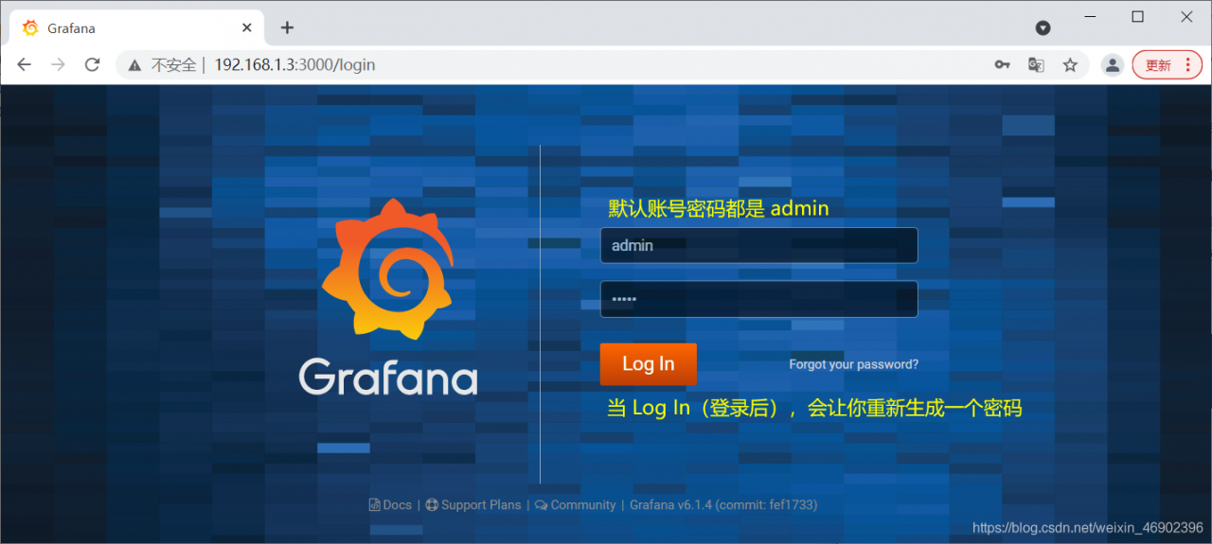Open the Forgot your password link
The width and height of the screenshot is (1212, 544).
(854, 364)
